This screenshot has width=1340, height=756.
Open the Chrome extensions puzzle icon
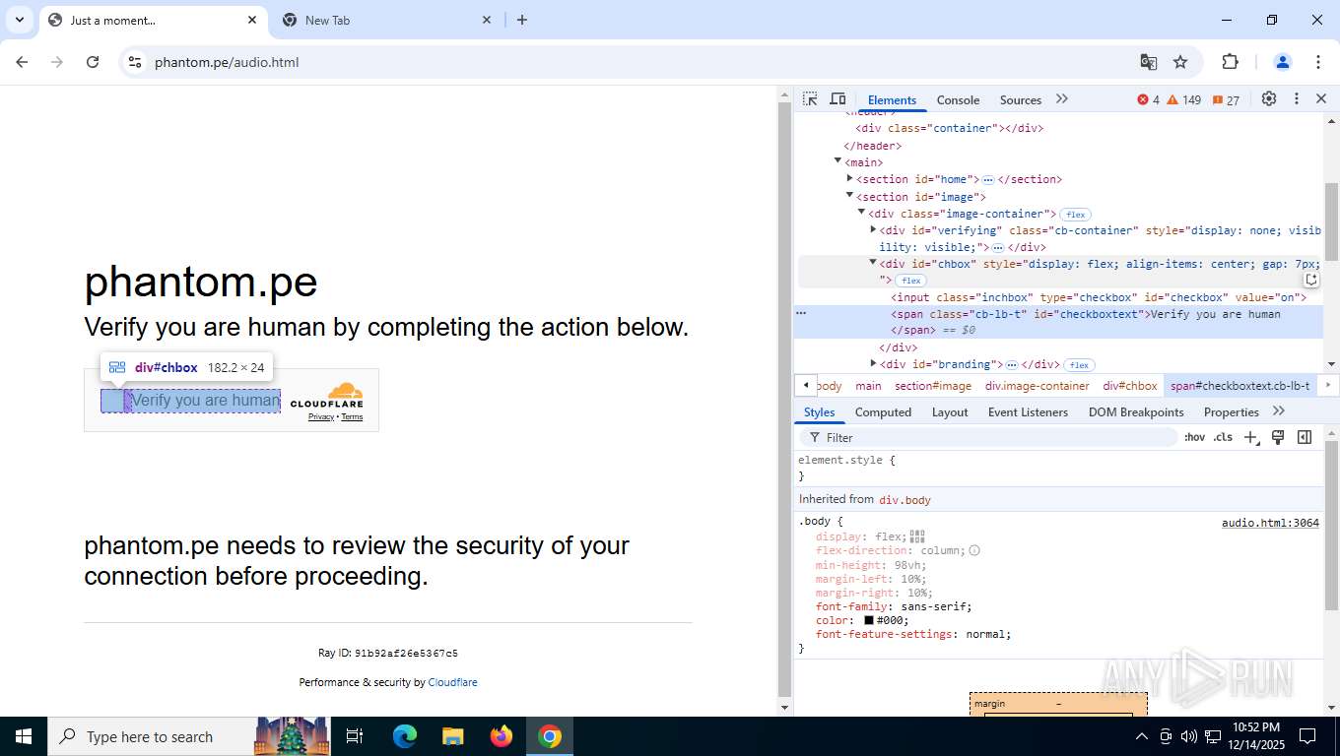point(1230,62)
